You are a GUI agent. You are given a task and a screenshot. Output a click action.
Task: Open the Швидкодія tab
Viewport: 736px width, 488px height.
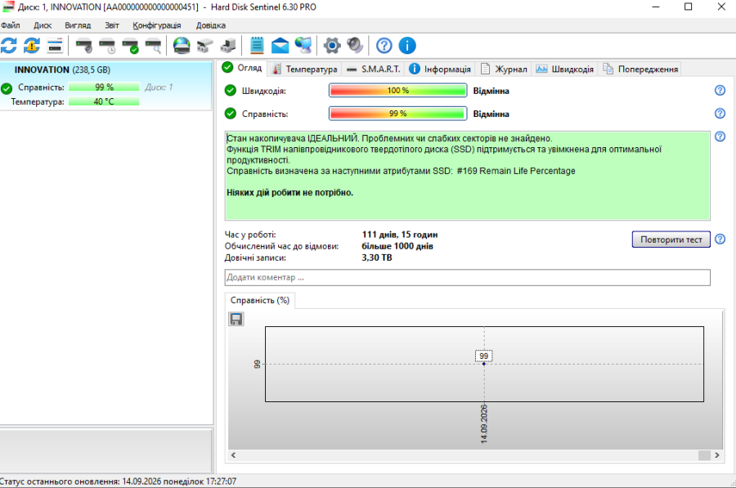pyautogui.click(x=565, y=69)
